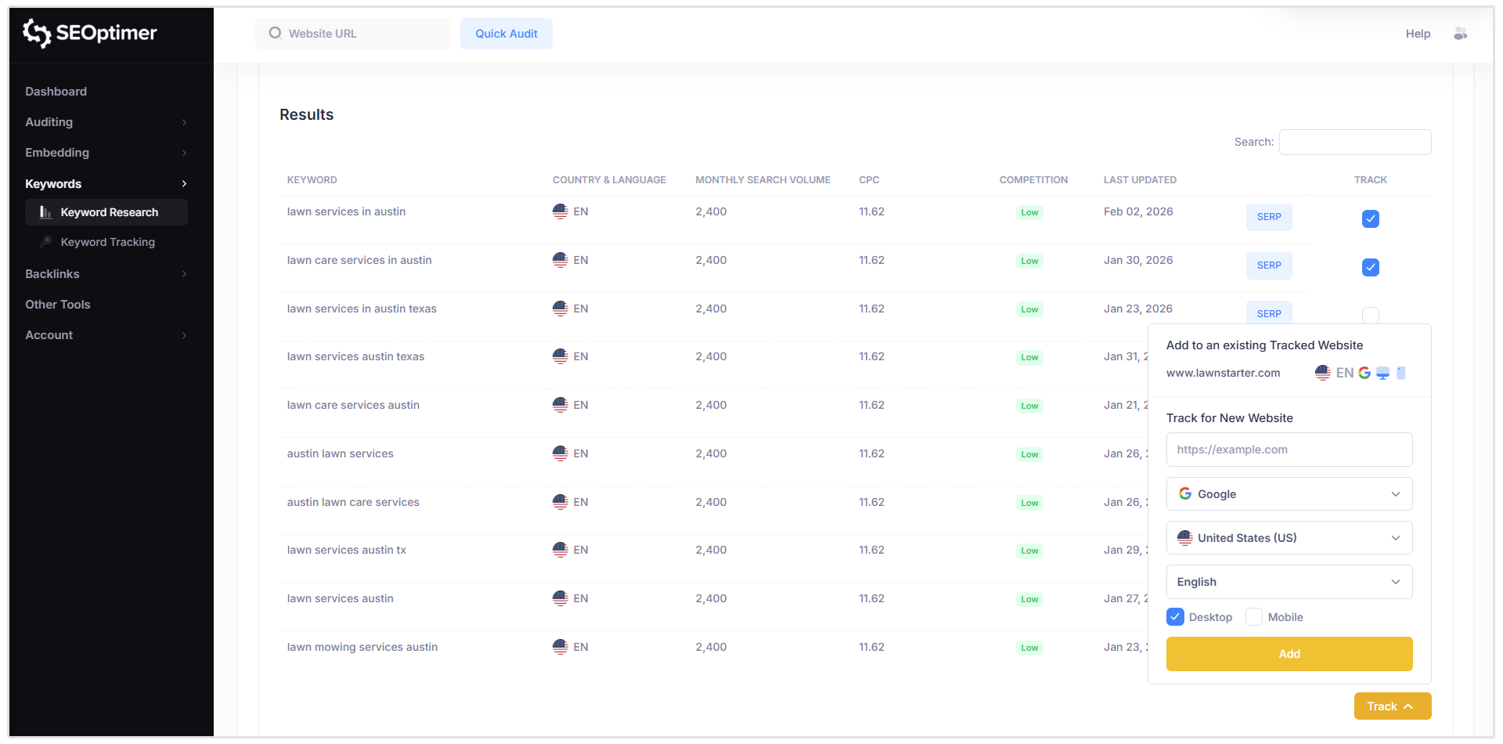1503x744 pixels.
Task: Click the magnifier icon in Website URL field
Action: [274, 33]
